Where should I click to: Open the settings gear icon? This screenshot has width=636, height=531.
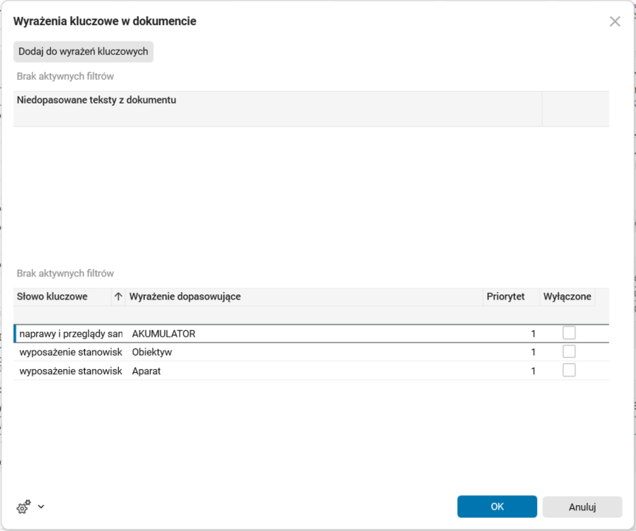(x=21, y=507)
